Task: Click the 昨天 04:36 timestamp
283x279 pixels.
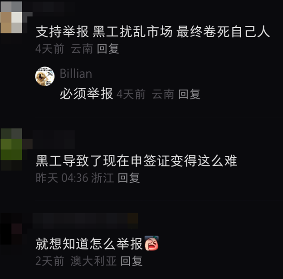Action: [62, 178]
